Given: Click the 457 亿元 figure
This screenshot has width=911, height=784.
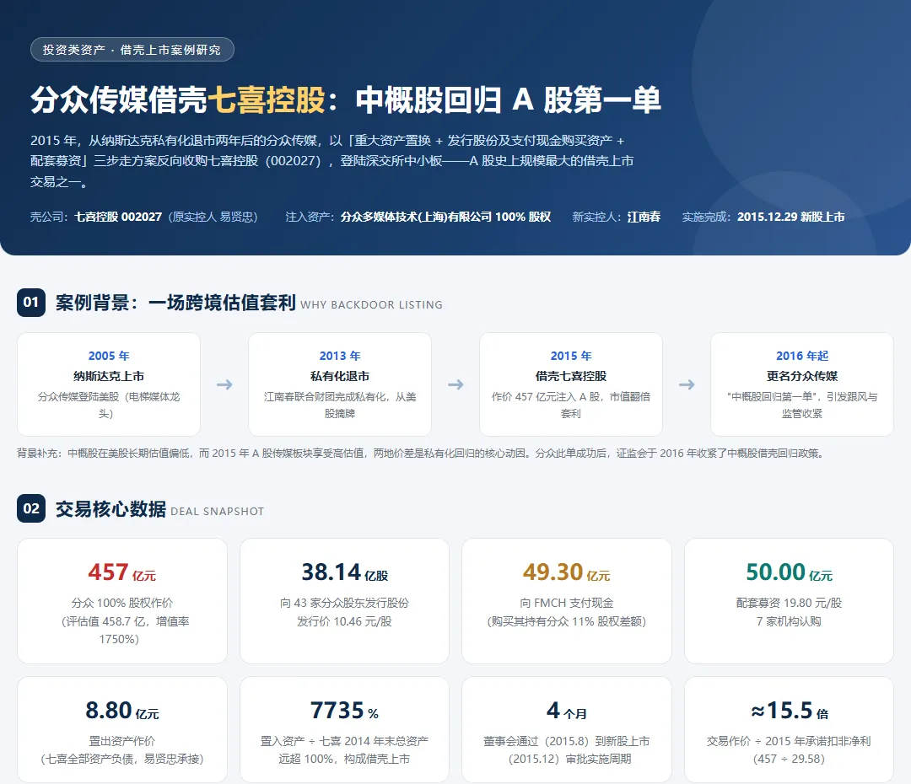Looking at the screenshot, I should tap(122, 572).
